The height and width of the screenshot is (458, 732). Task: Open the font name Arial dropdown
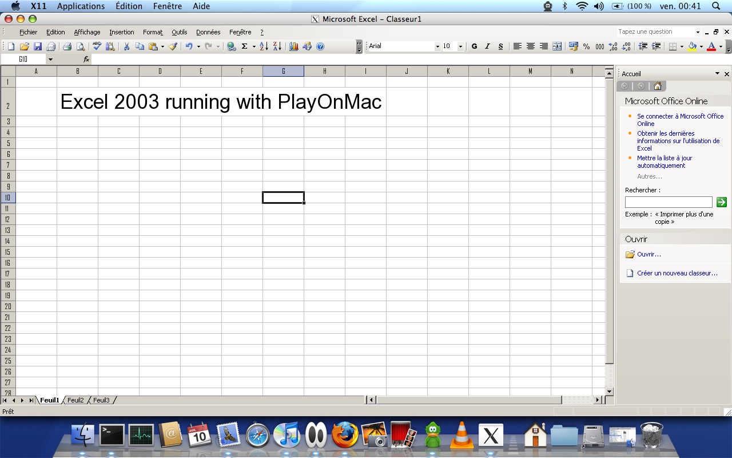437,46
